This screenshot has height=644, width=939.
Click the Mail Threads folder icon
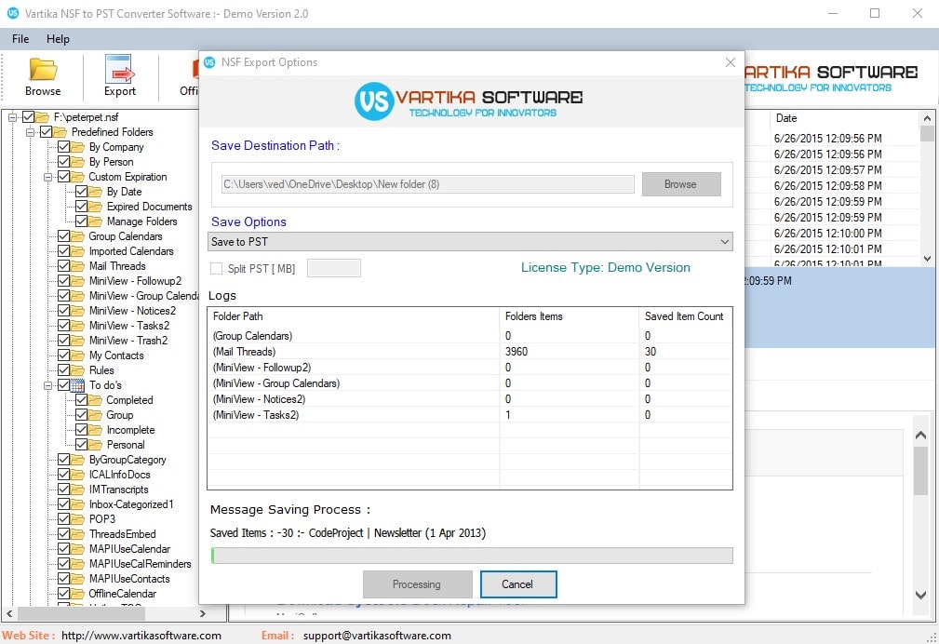tap(78, 266)
